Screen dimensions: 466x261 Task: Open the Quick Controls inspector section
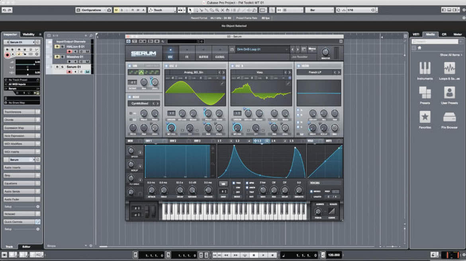(x=22, y=222)
